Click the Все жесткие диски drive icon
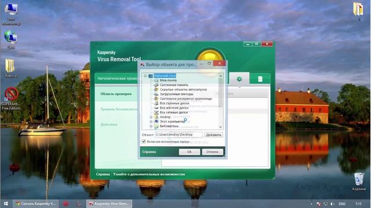This screenshot has height=208, width=371. click(156, 108)
